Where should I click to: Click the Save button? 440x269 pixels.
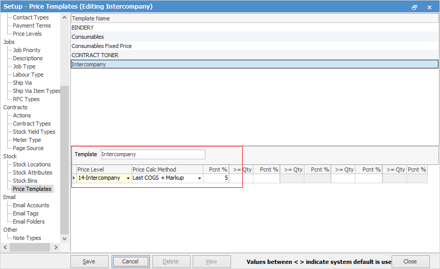89,261
